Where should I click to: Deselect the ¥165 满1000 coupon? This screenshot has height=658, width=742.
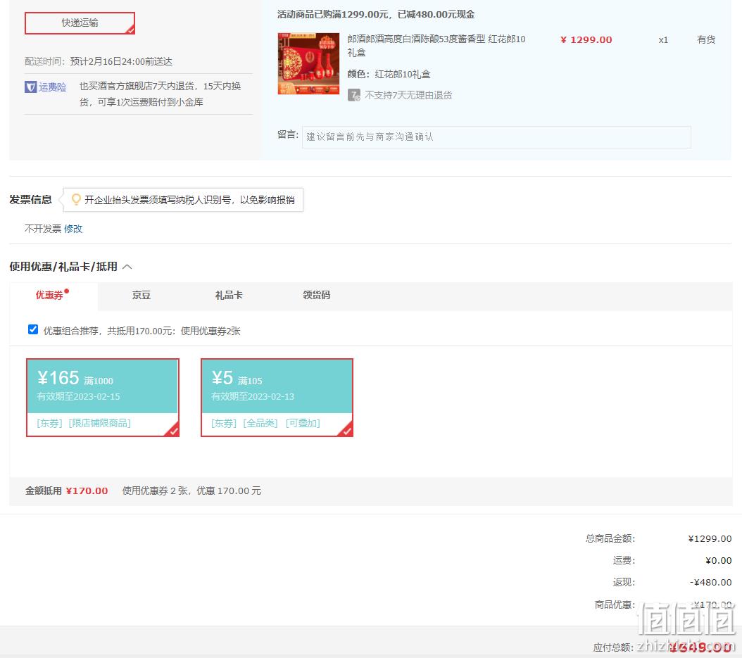[x=103, y=398]
